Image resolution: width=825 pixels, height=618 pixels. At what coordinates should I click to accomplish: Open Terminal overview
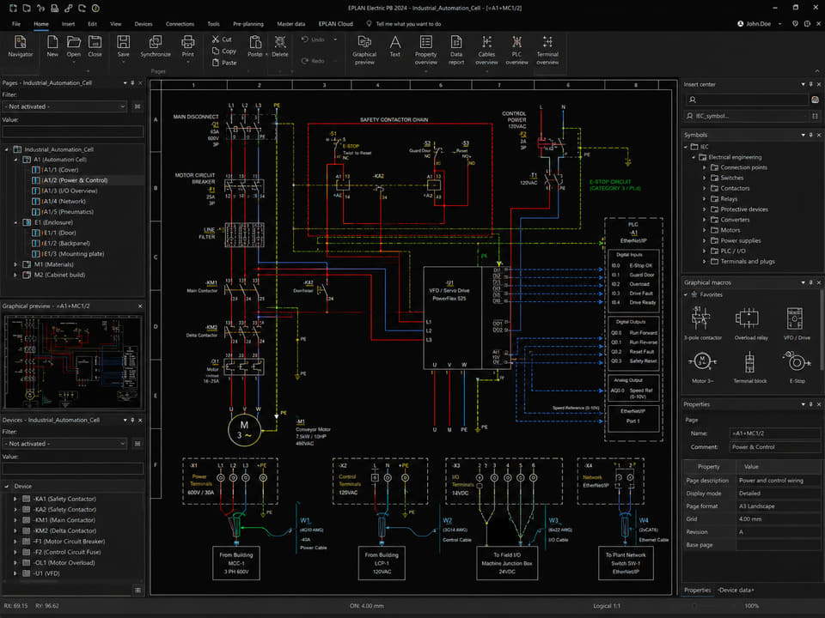coord(547,50)
